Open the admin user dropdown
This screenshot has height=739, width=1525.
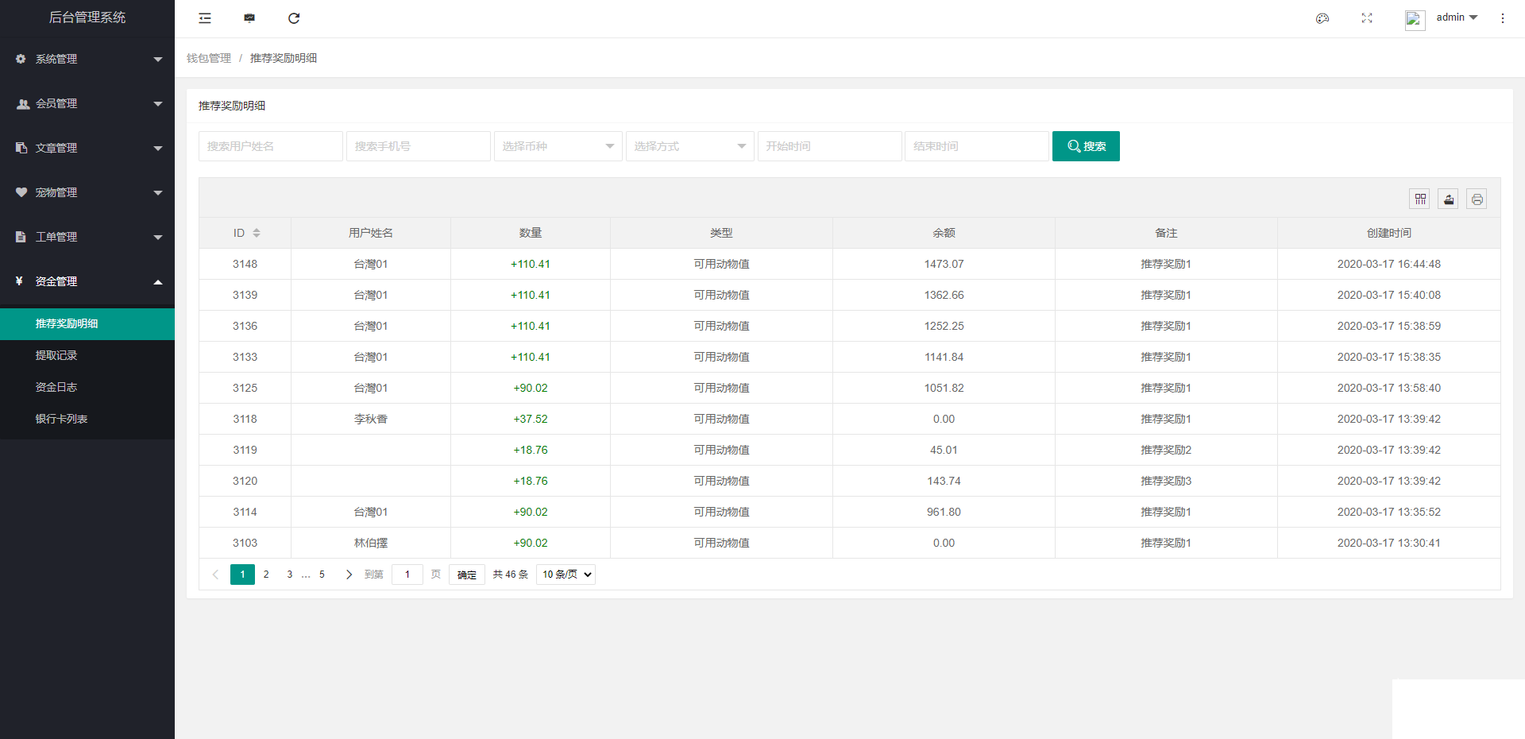[x=1456, y=17]
